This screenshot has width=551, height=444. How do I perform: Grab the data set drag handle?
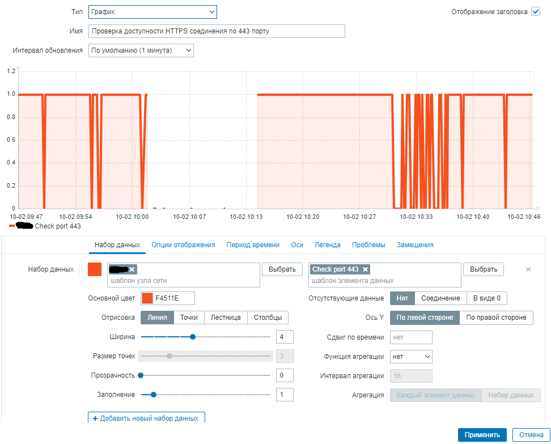(x=80, y=269)
